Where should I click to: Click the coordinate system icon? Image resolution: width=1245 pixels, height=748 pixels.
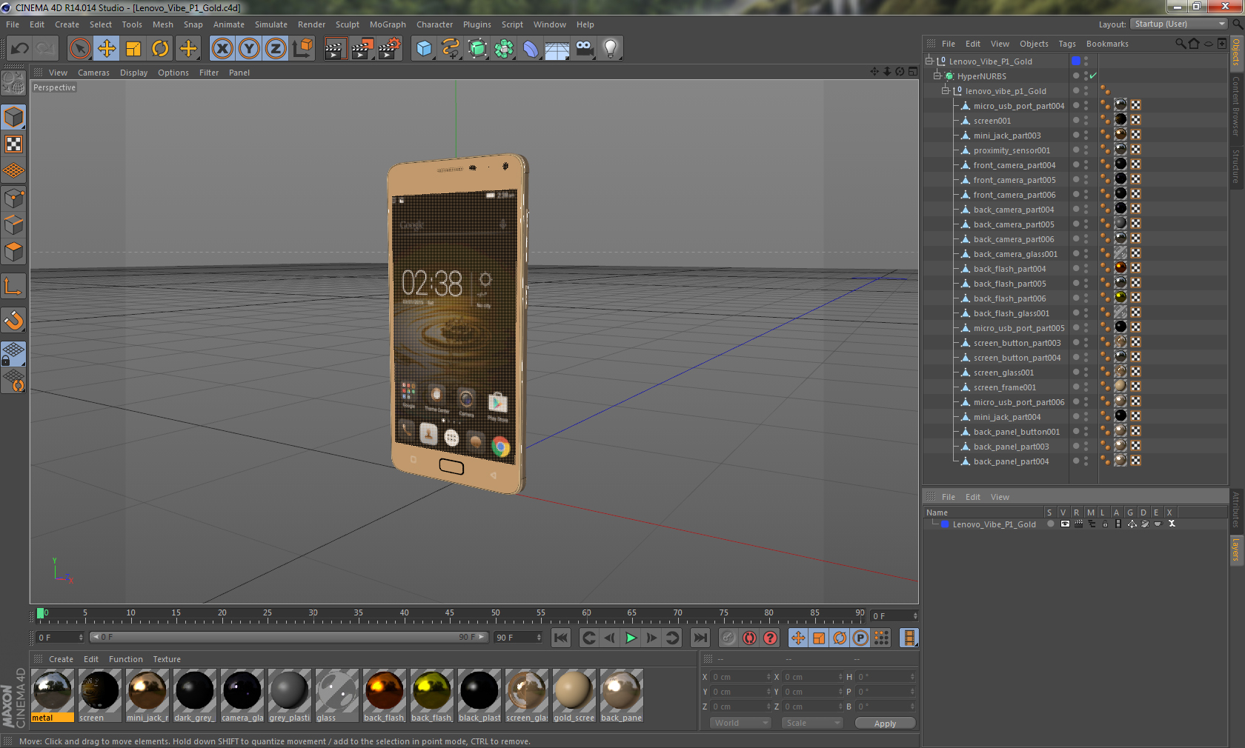(302, 49)
